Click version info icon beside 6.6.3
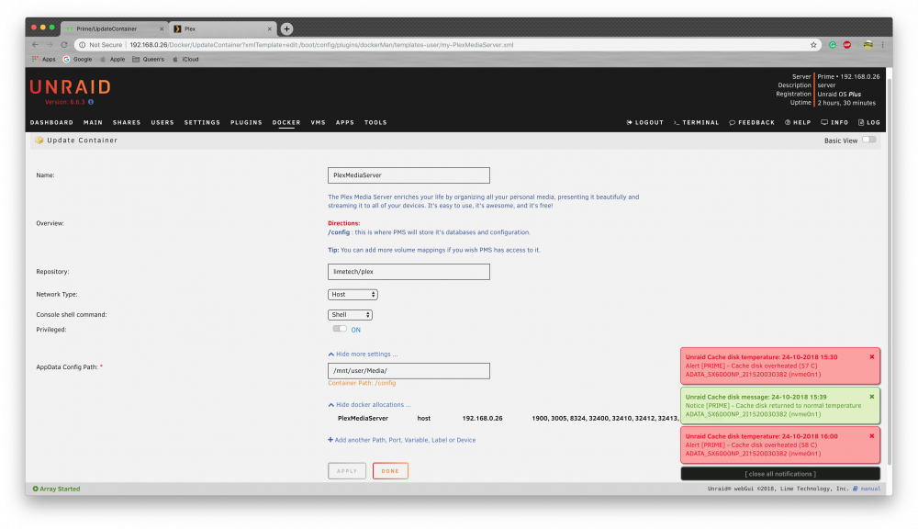The width and height of the screenshot is (918, 529). pos(91,102)
